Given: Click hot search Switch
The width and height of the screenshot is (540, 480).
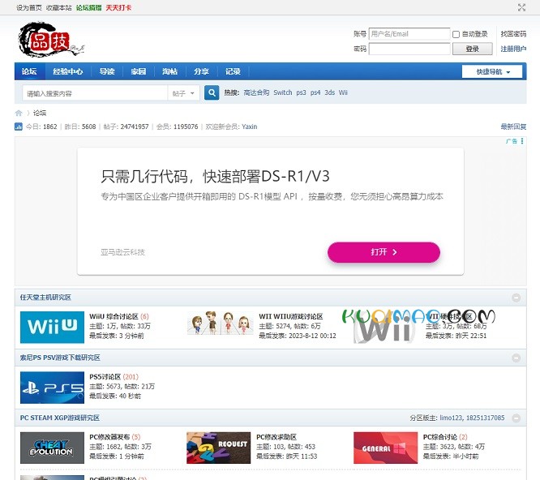Looking at the screenshot, I should (x=283, y=92).
